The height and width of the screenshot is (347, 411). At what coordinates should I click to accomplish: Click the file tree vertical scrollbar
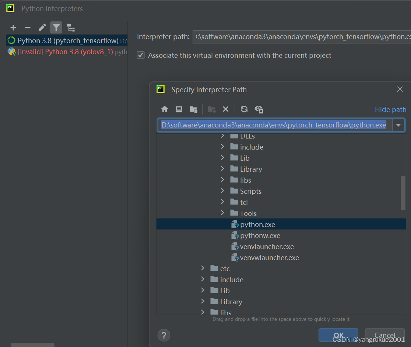tap(403, 193)
